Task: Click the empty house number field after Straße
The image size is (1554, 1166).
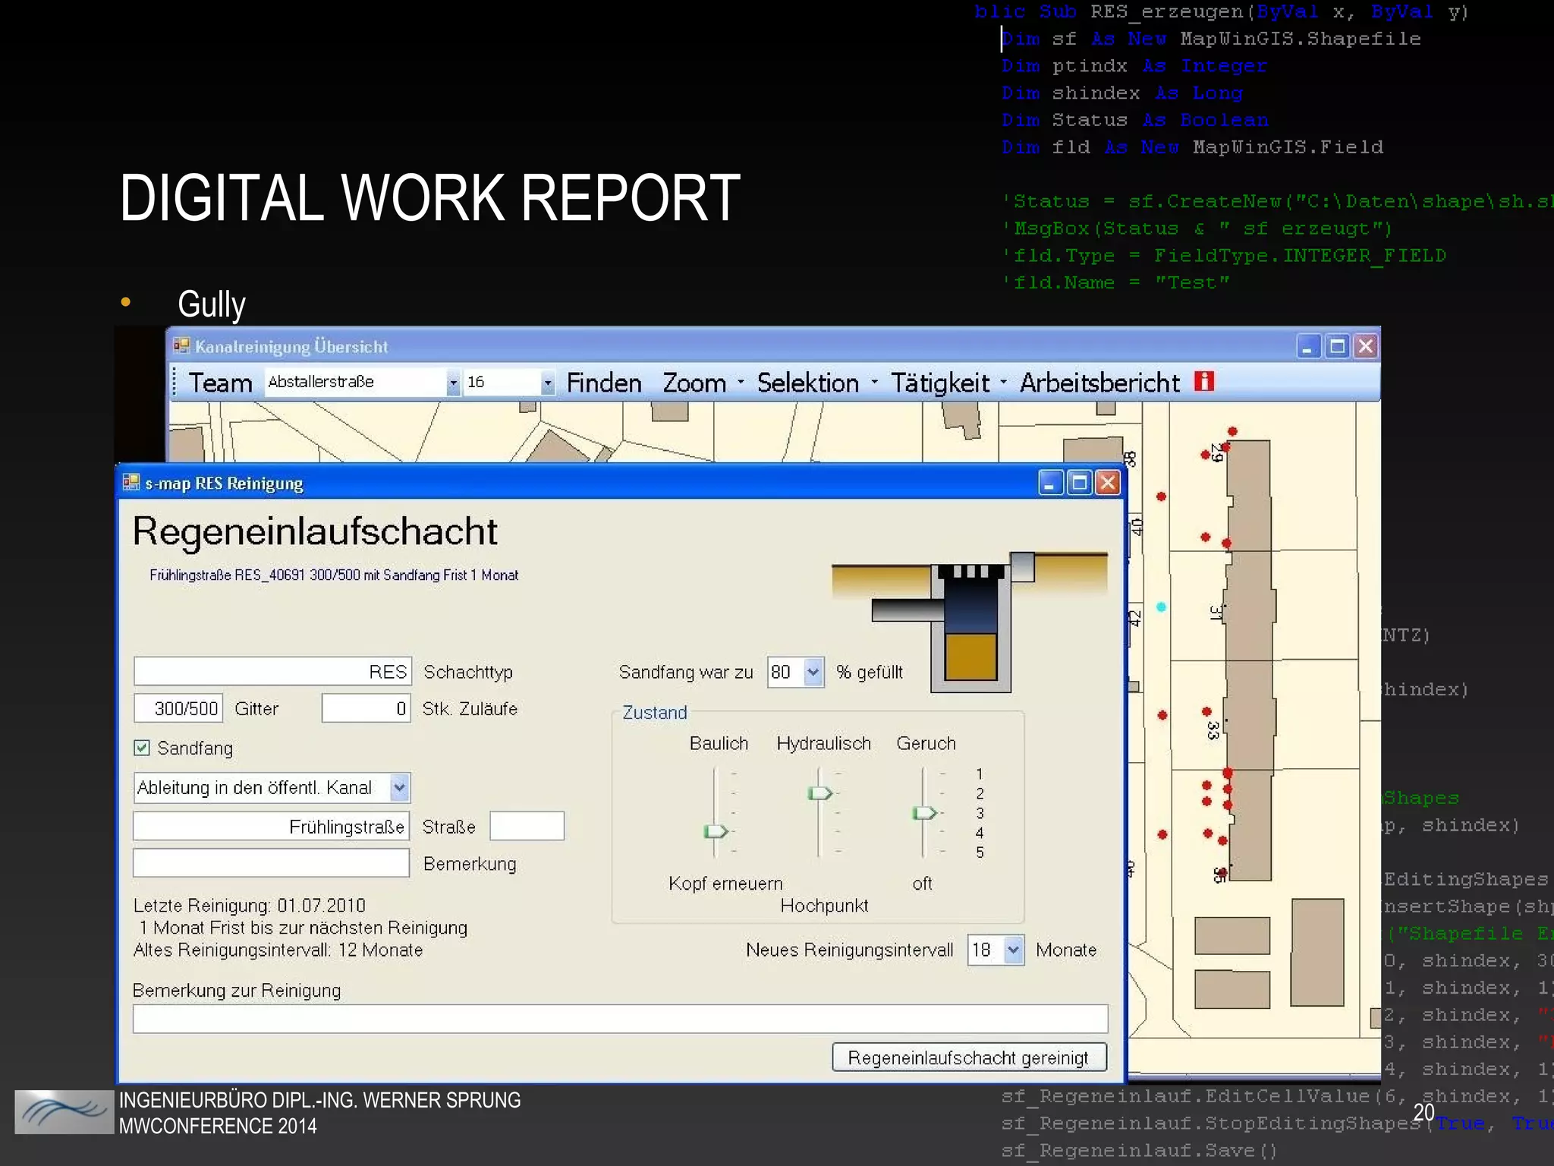Action: (527, 826)
